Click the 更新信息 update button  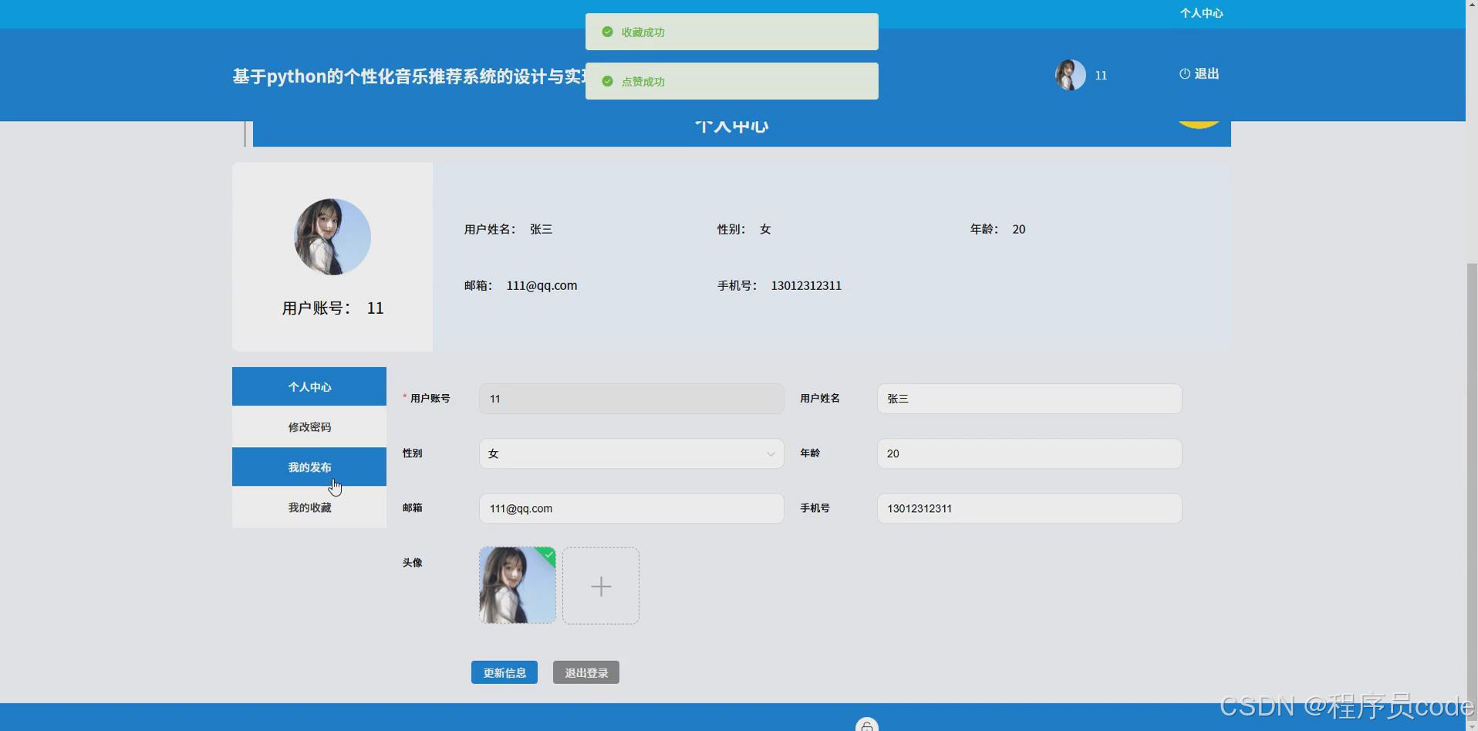[504, 672]
